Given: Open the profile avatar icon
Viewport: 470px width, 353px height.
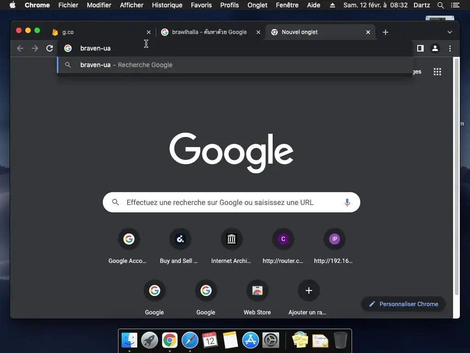Looking at the screenshot, I should [435, 48].
